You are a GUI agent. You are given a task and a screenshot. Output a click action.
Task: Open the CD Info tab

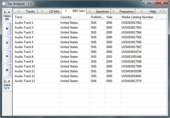[51, 11]
